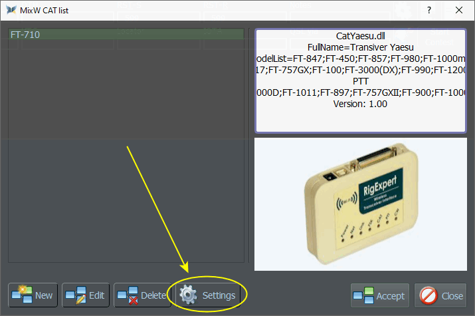This screenshot has height=316, width=475.
Task: Click the ModelList line of supported radios
Action: [x=361, y=59]
